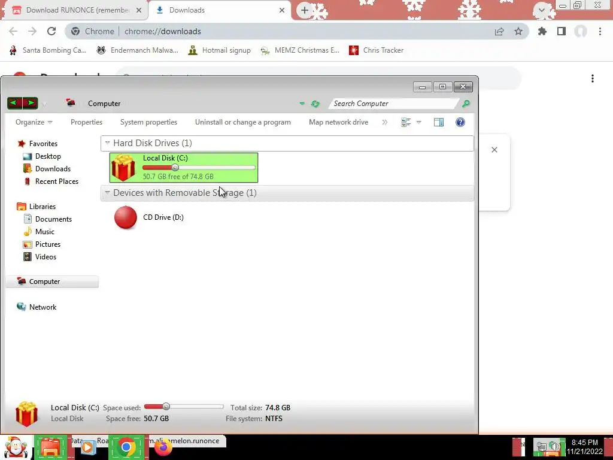This screenshot has height=460, width=613.
Task: Open System properties
Action: coord(148,122)
